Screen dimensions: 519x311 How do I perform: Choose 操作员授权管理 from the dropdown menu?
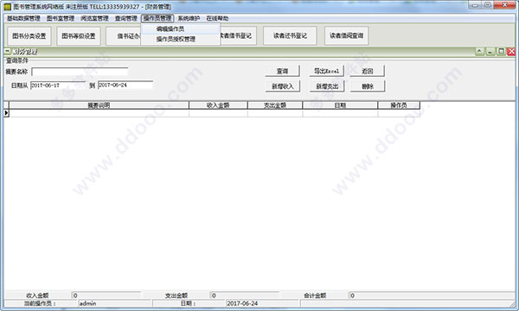[x=181, y=39]
